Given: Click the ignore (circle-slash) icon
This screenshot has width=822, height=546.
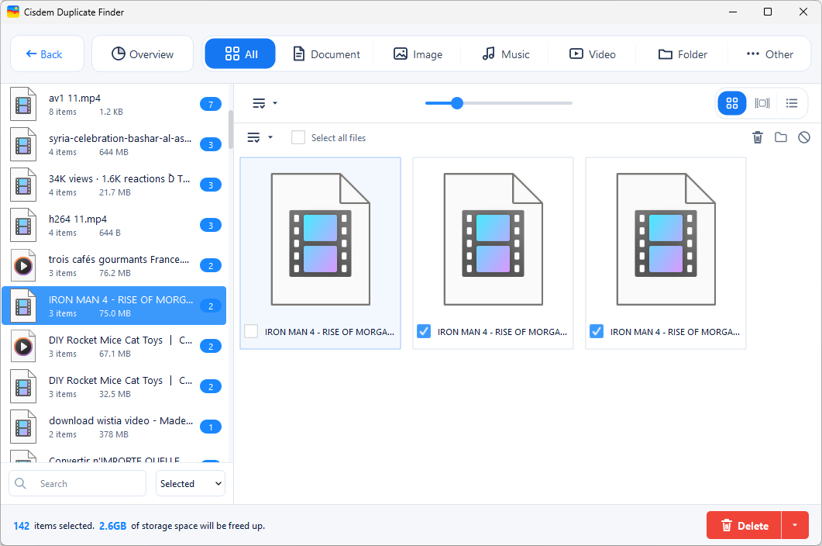Looking at the screenshot, I should click(804, 137).
